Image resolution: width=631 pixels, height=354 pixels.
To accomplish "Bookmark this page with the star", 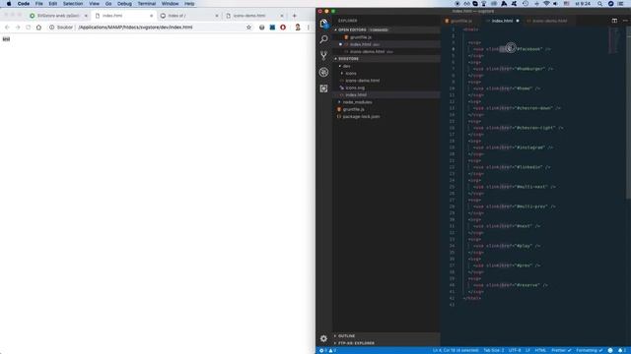I will (248, 28).
